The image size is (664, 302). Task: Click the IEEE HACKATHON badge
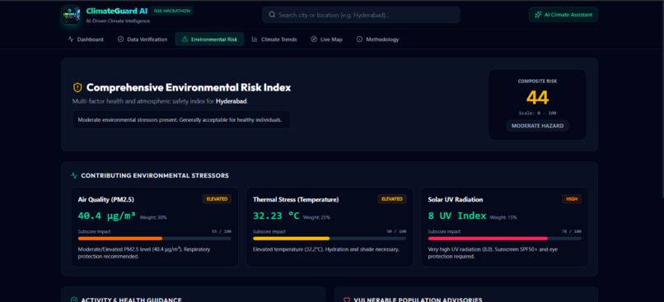tap(172, 11)
